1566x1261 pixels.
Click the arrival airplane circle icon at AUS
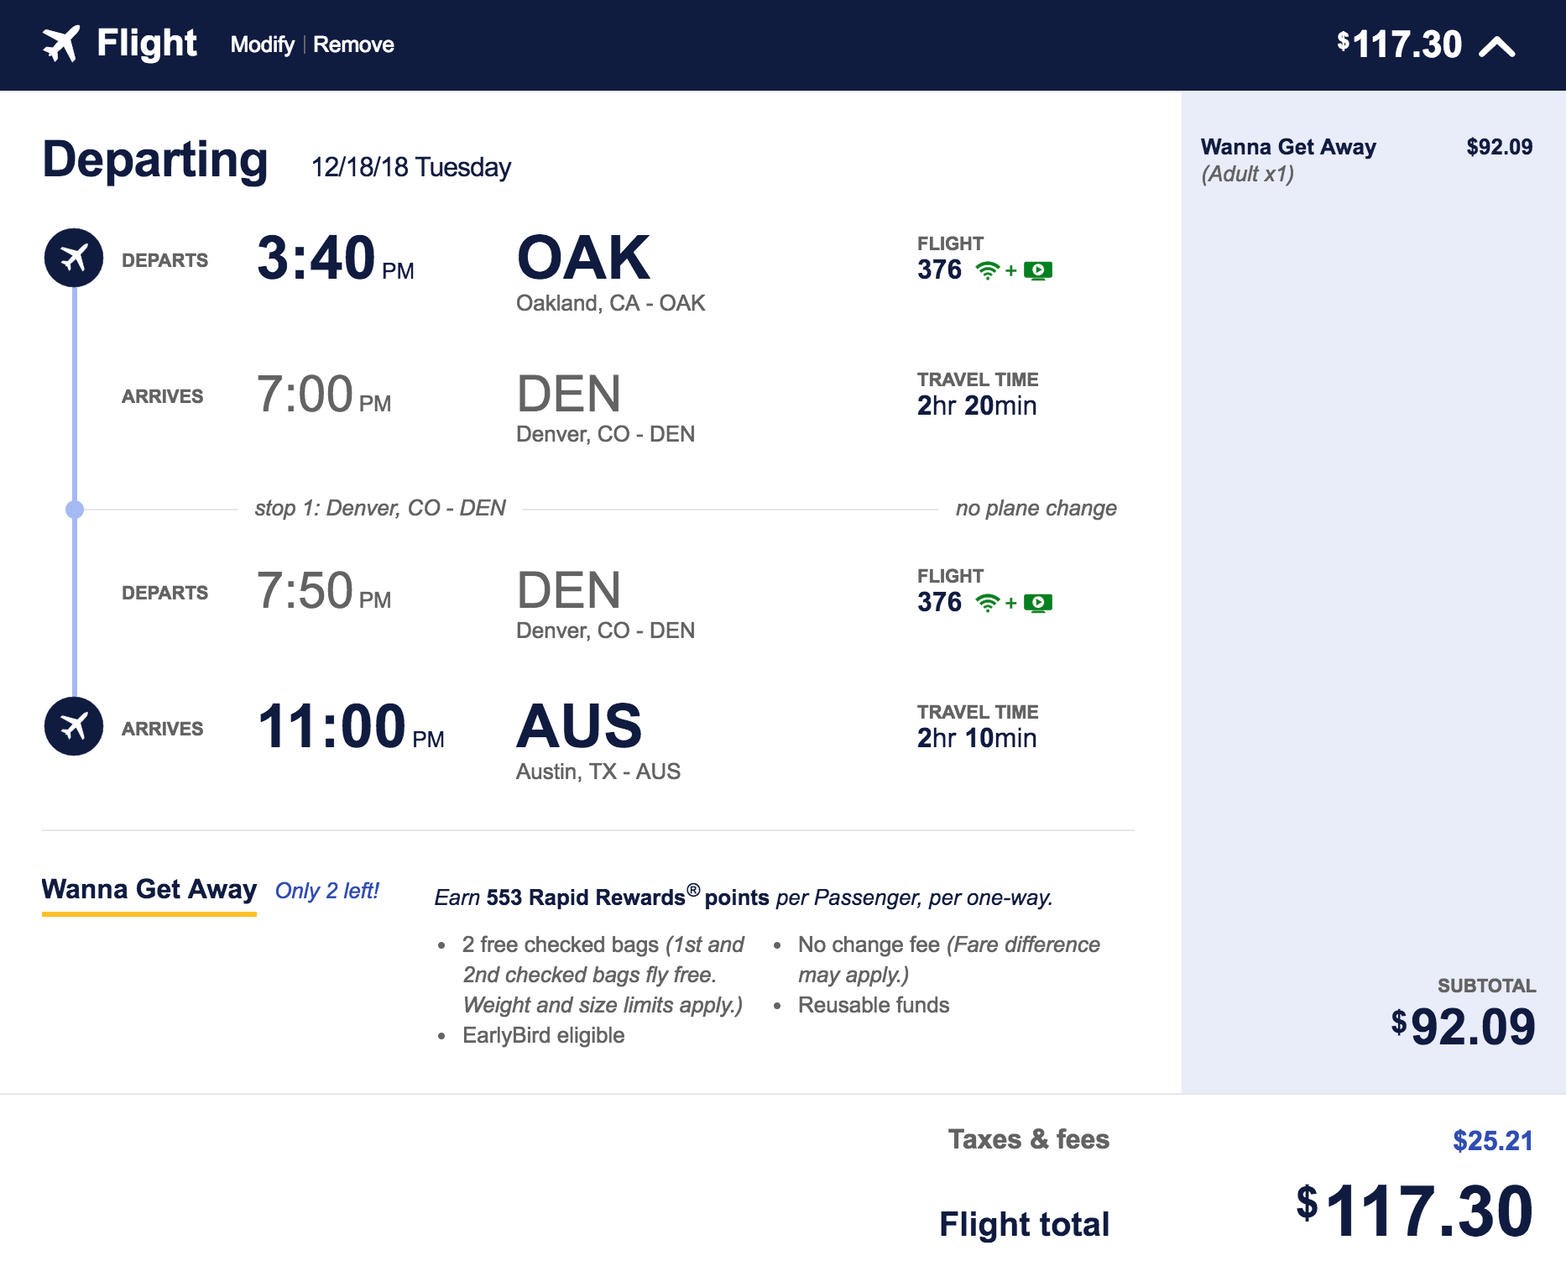pyautogui.click(x=74, y=726)
